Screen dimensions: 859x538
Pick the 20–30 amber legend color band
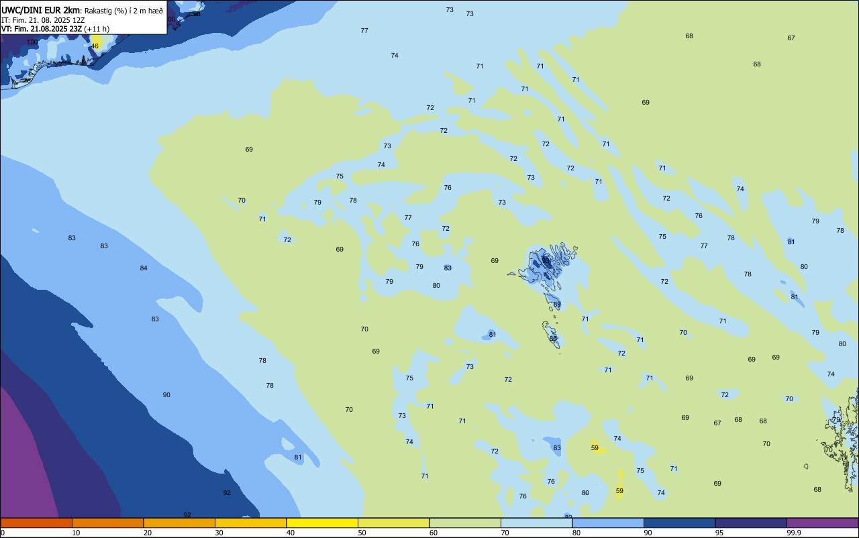tap(179, 523)
